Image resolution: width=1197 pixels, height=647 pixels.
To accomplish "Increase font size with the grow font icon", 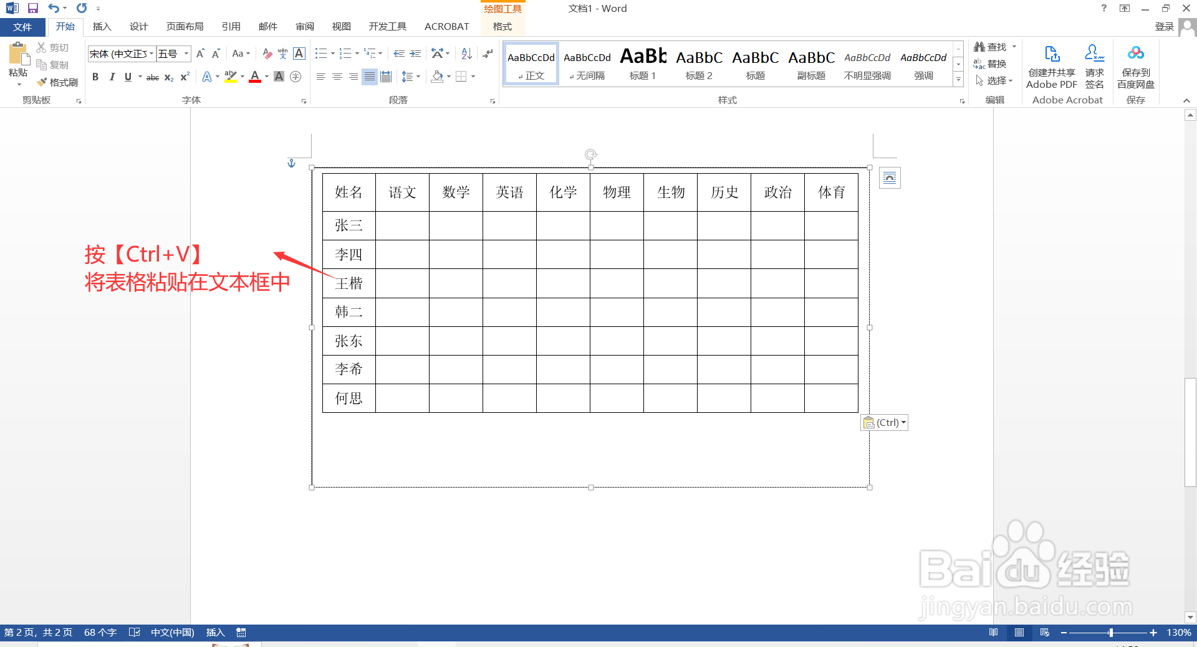I will click(200, 54).
